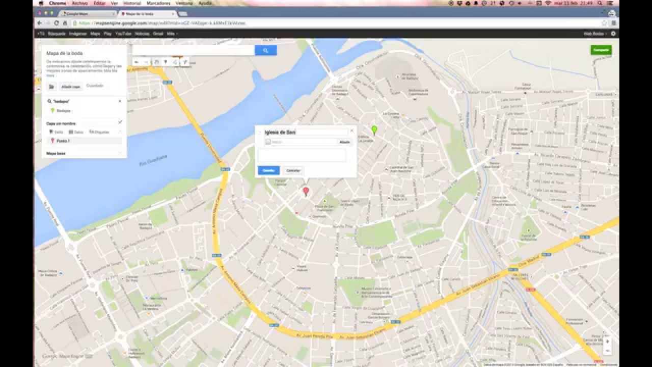Open the layer Etiquetas option
652x367 pixels.
tap(99, 132)
